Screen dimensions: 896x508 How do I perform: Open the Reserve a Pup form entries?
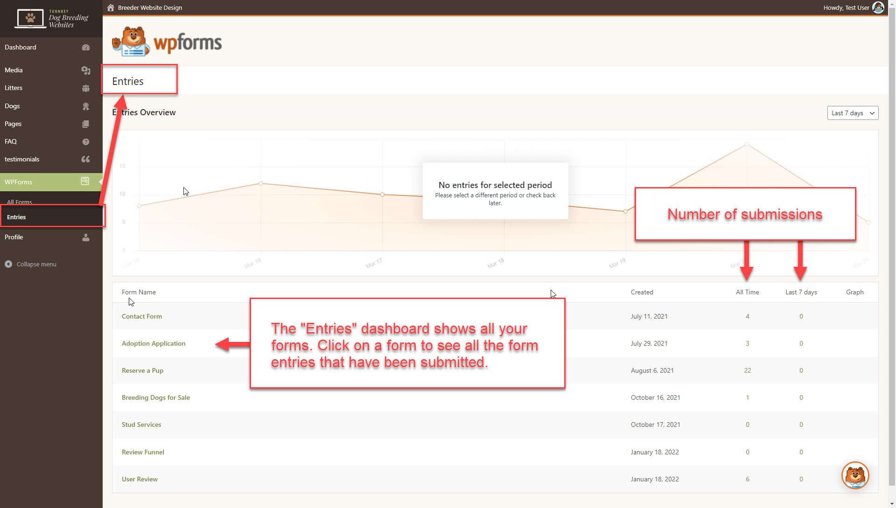pos(142,370)
